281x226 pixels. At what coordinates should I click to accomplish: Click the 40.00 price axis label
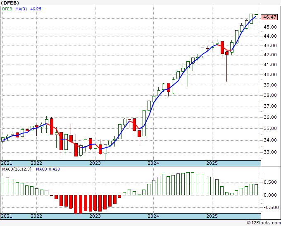tap(270, 75)
